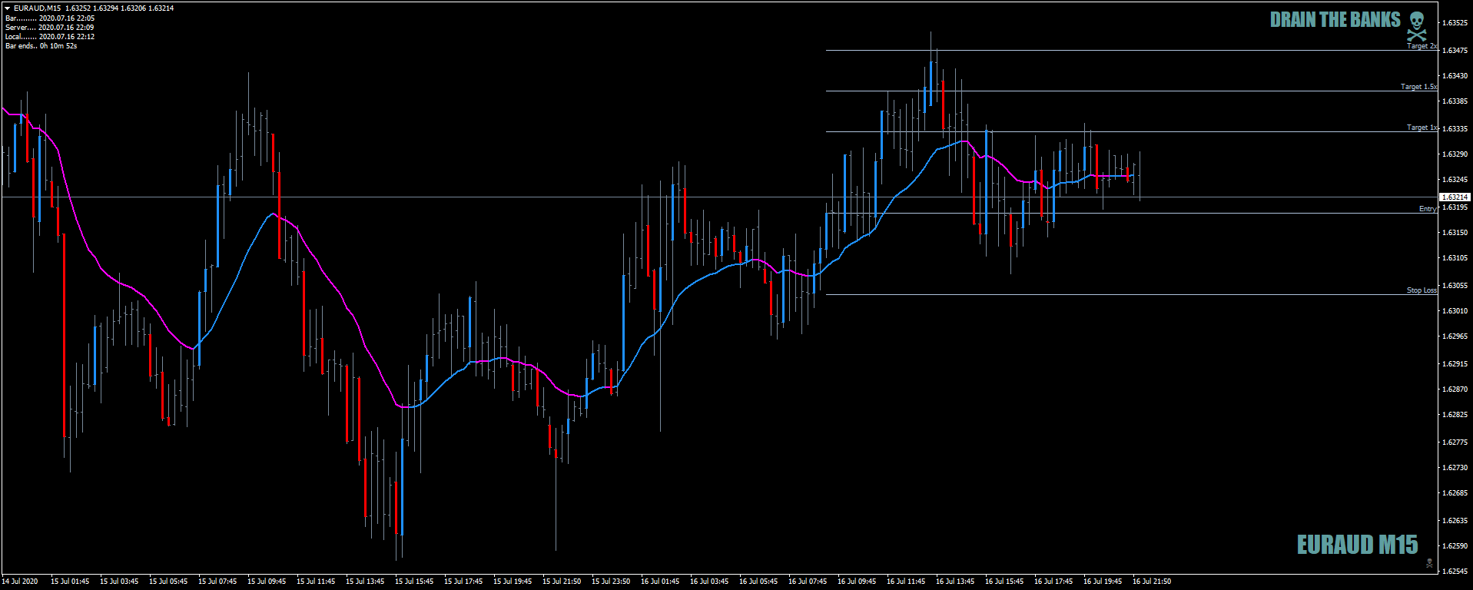Click the tiny skull icon in bottom-right corner
Viewport: 1473px width, 590px height.
click(x=1429, y=564)
